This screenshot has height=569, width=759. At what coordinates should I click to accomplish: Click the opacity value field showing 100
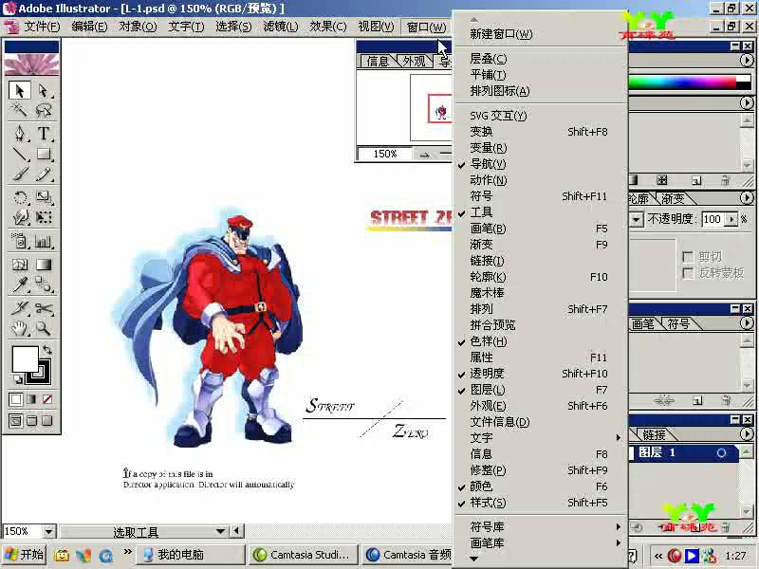click(x=713, y=220)
